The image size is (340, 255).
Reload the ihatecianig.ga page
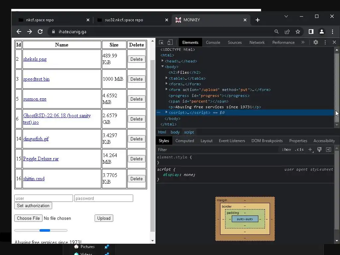tap(40, 32)
